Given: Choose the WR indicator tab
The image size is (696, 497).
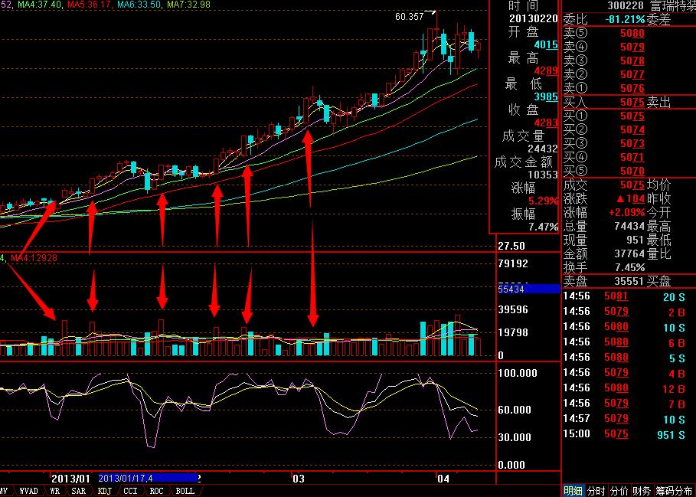Looking at the screenshot, I should (x=55, y=491).
